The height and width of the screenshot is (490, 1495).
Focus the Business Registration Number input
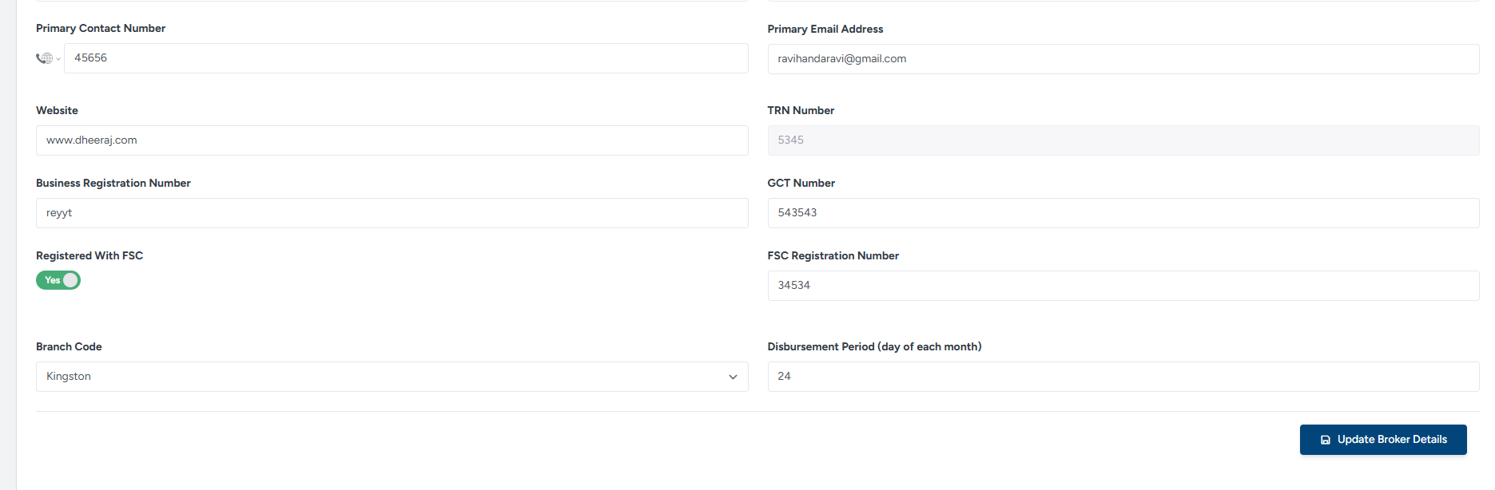tap(392, 213)
